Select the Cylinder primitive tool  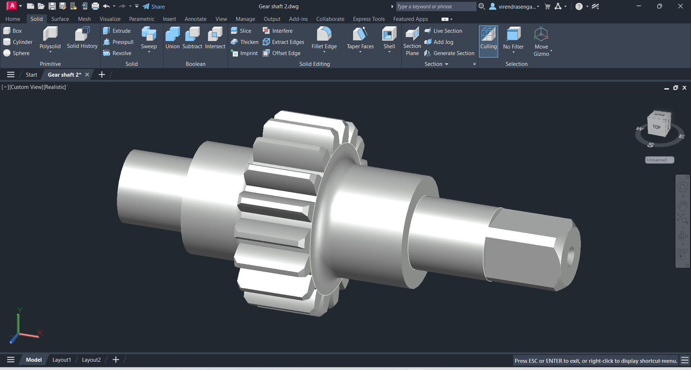[x=18, y=42]
